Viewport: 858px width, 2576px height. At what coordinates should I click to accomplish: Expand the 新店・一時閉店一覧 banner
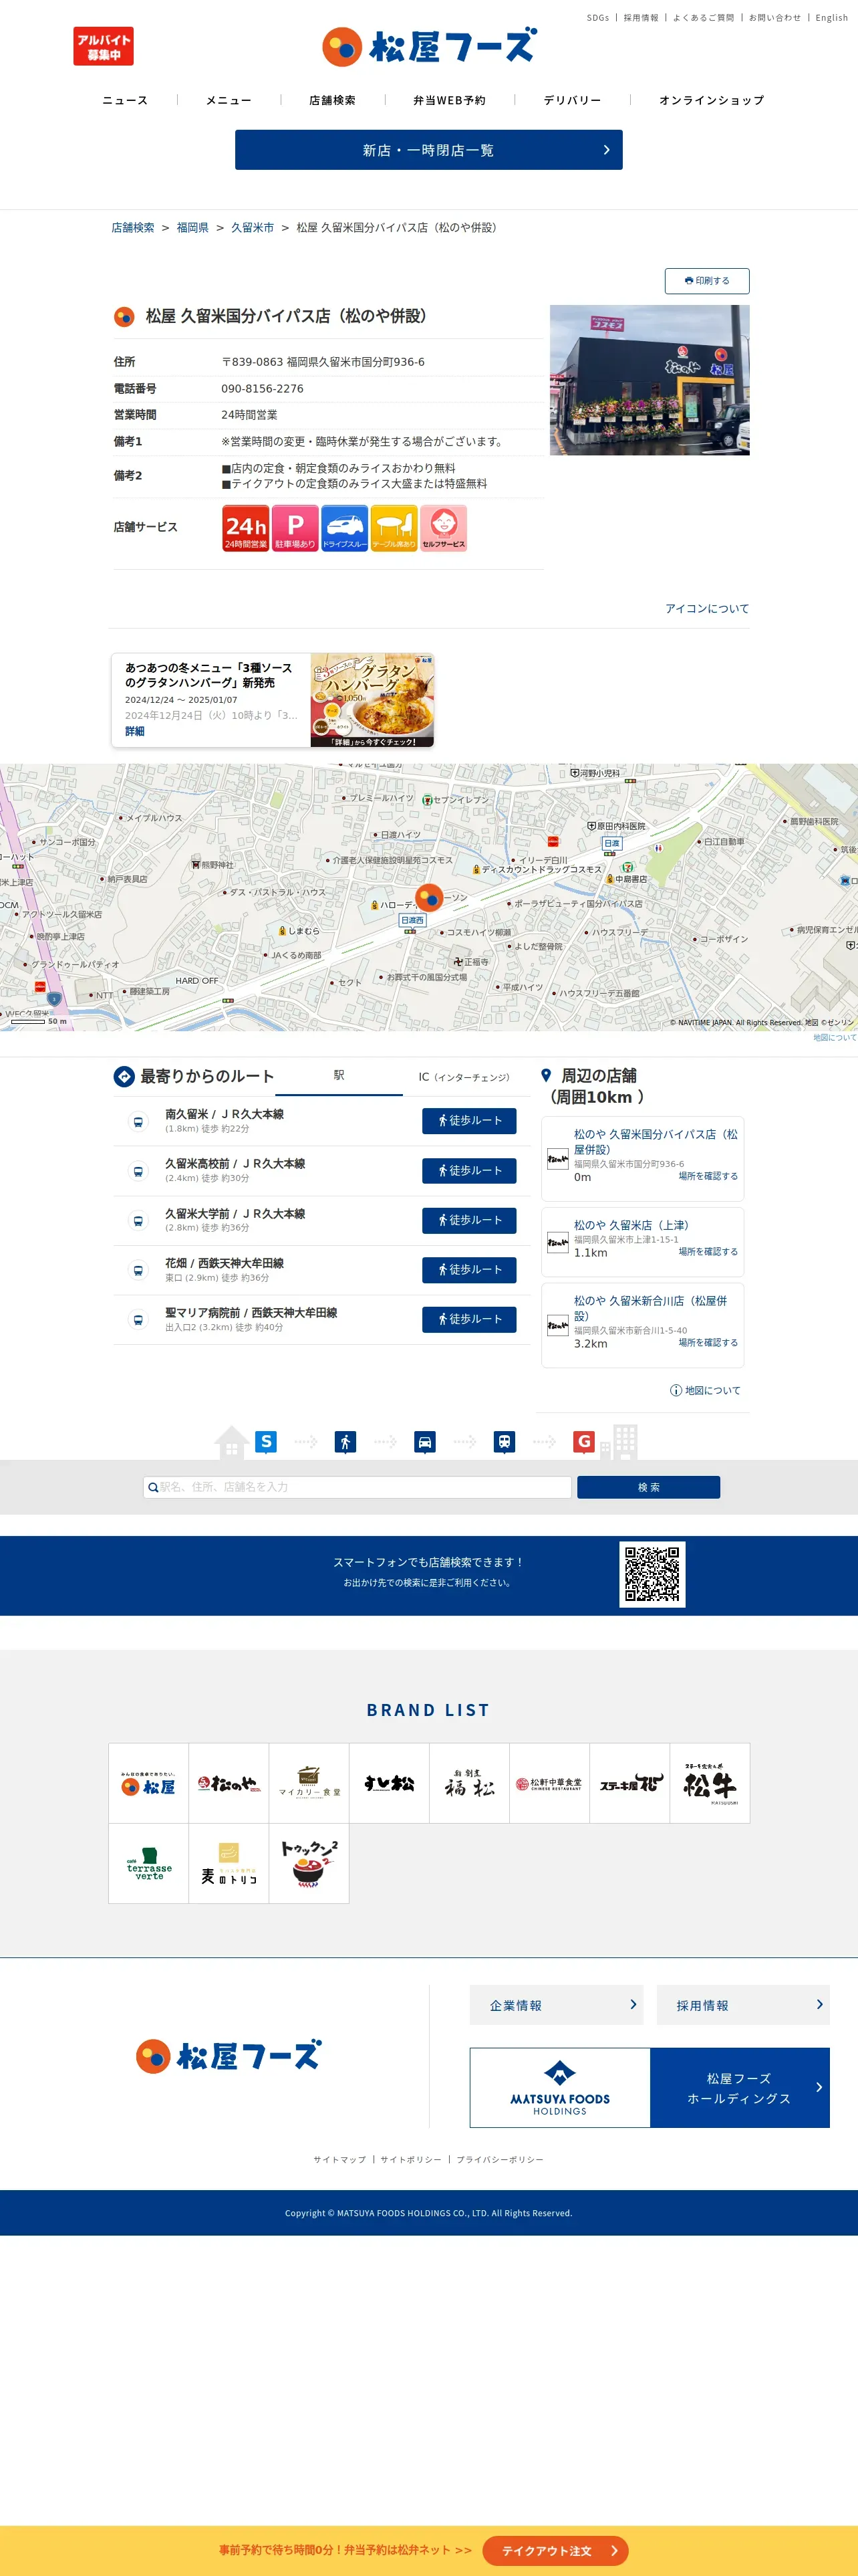[x=428, y=150]
